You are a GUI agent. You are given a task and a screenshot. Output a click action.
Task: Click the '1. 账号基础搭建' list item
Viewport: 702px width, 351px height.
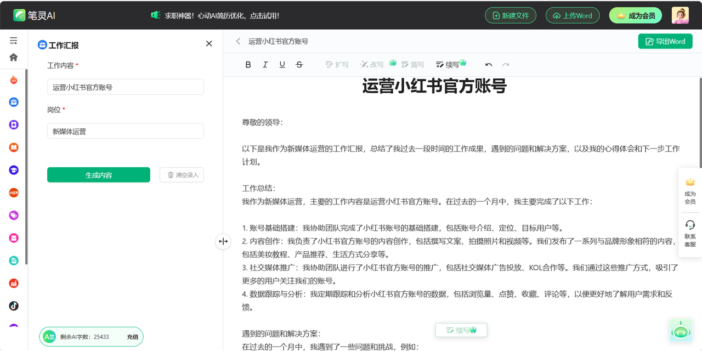click(403, 228)
